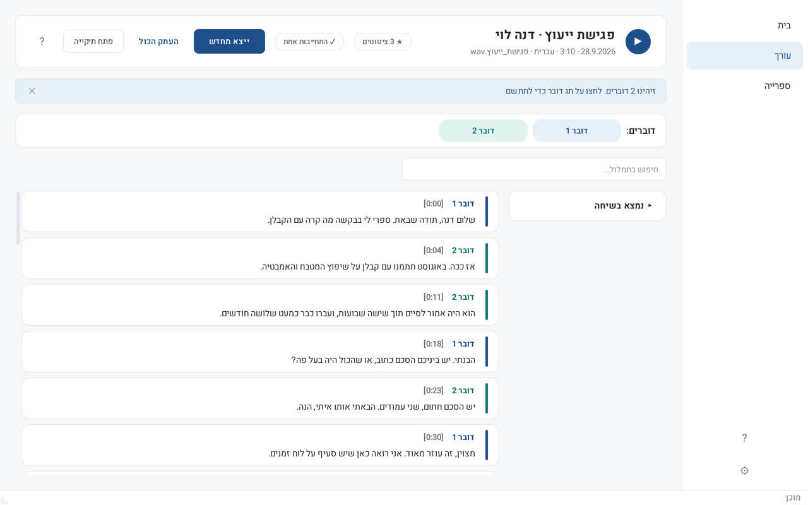Click the transcript list scrollbar thumb
The image size is (808, 505).
coord(18,218)
